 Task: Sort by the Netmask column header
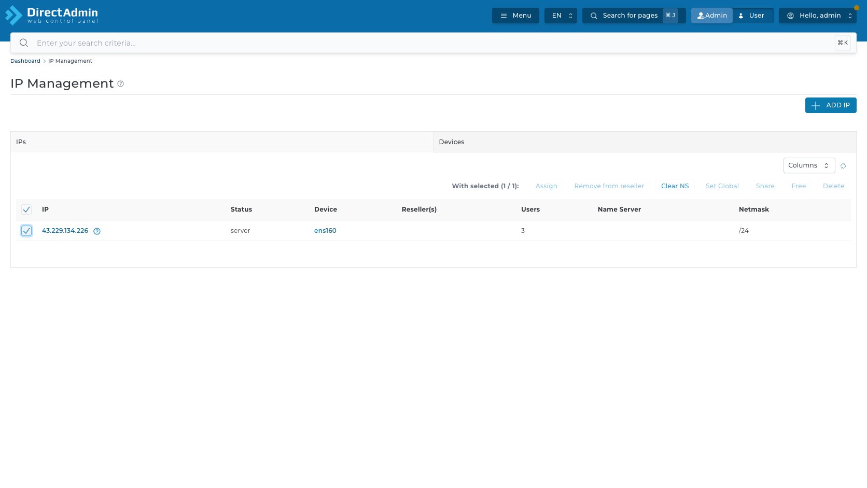point(753,210)
